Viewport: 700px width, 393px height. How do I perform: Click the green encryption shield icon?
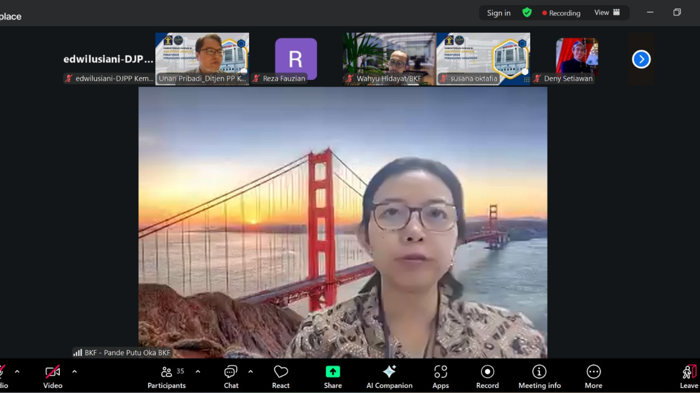(x=527, y=13)
